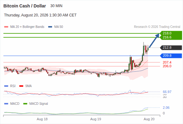
Task: Click the Research © 2026 Trading Central credit
Action: pos(157,27)
